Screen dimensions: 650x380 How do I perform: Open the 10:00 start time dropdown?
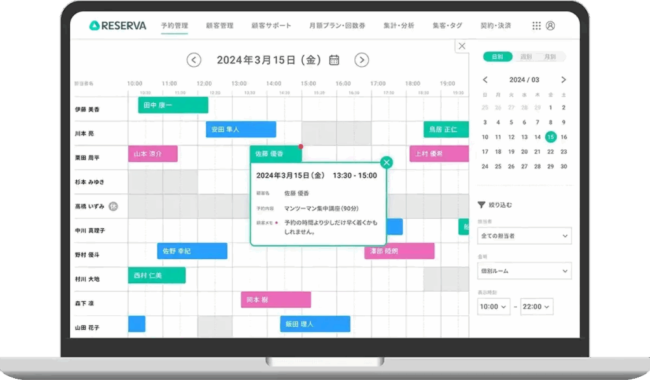pos(494,306)
